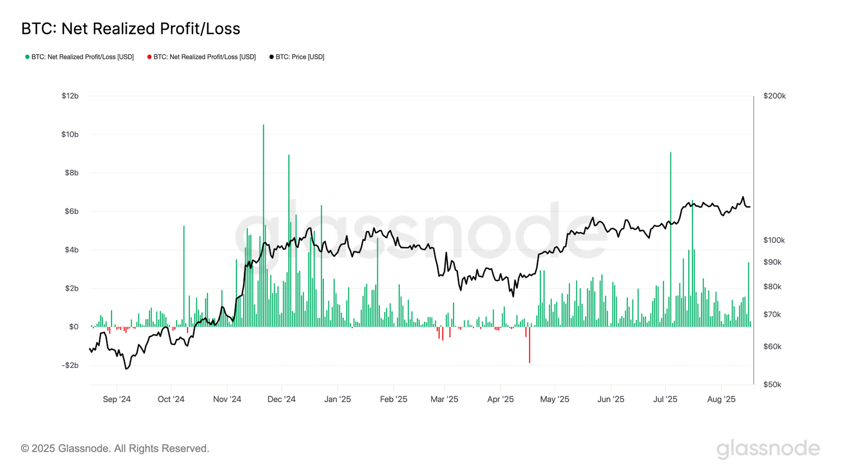Select the Aug '25 axis label
The width and height of the screenshot is (842, 473).
(721, 399)
